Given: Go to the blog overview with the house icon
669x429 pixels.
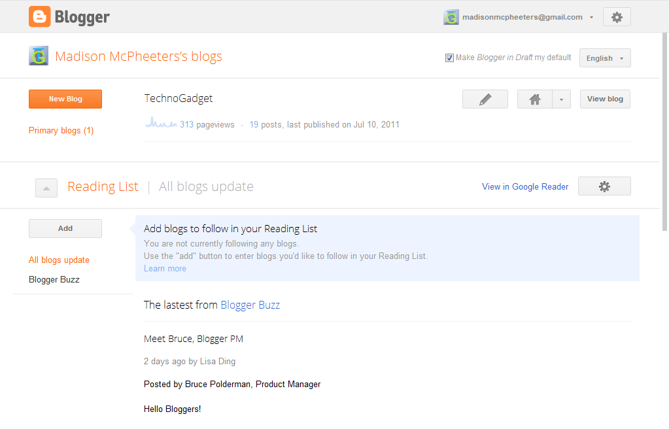Looking at the screenshot, I should click(x=535, y=99).
